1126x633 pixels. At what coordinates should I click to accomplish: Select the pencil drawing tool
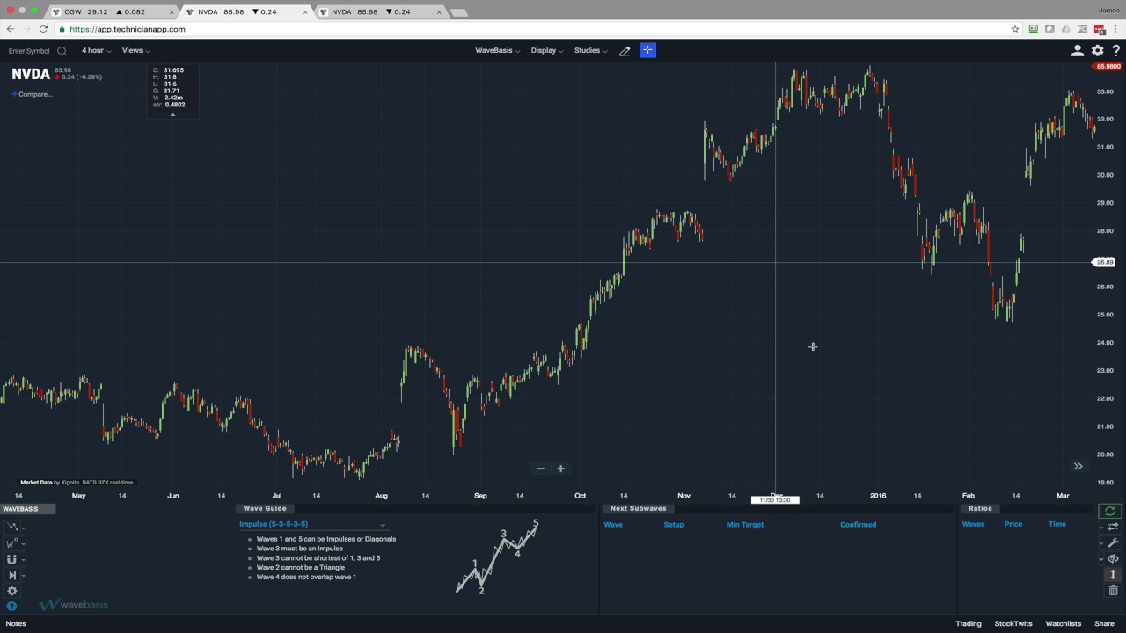click(x=625, y=51)
